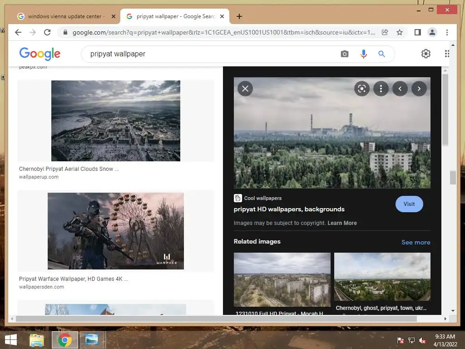This screenshot has width=465, height=349.
Task: Show previous image in preview
Action: coord(400,89)
